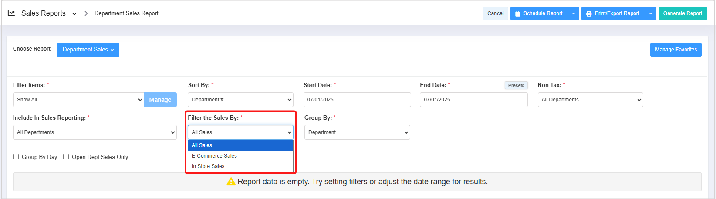Click the Schedule Report button
716x199 pixels.
(x=539, y=13)
